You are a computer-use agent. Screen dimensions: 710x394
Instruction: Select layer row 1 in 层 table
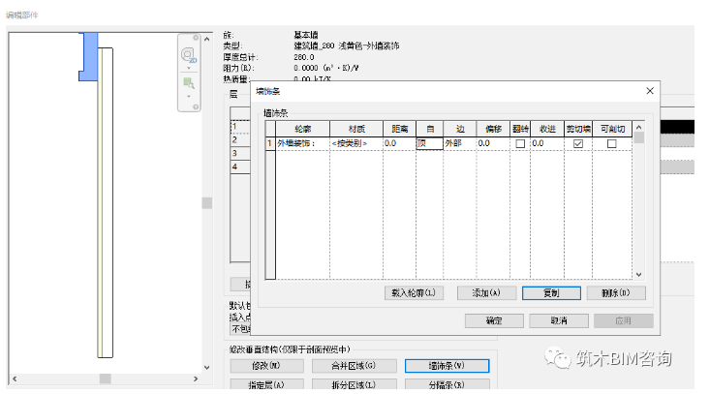[x=240, y=127]
